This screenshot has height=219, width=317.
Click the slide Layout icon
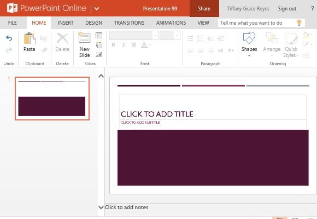[99, 35]
